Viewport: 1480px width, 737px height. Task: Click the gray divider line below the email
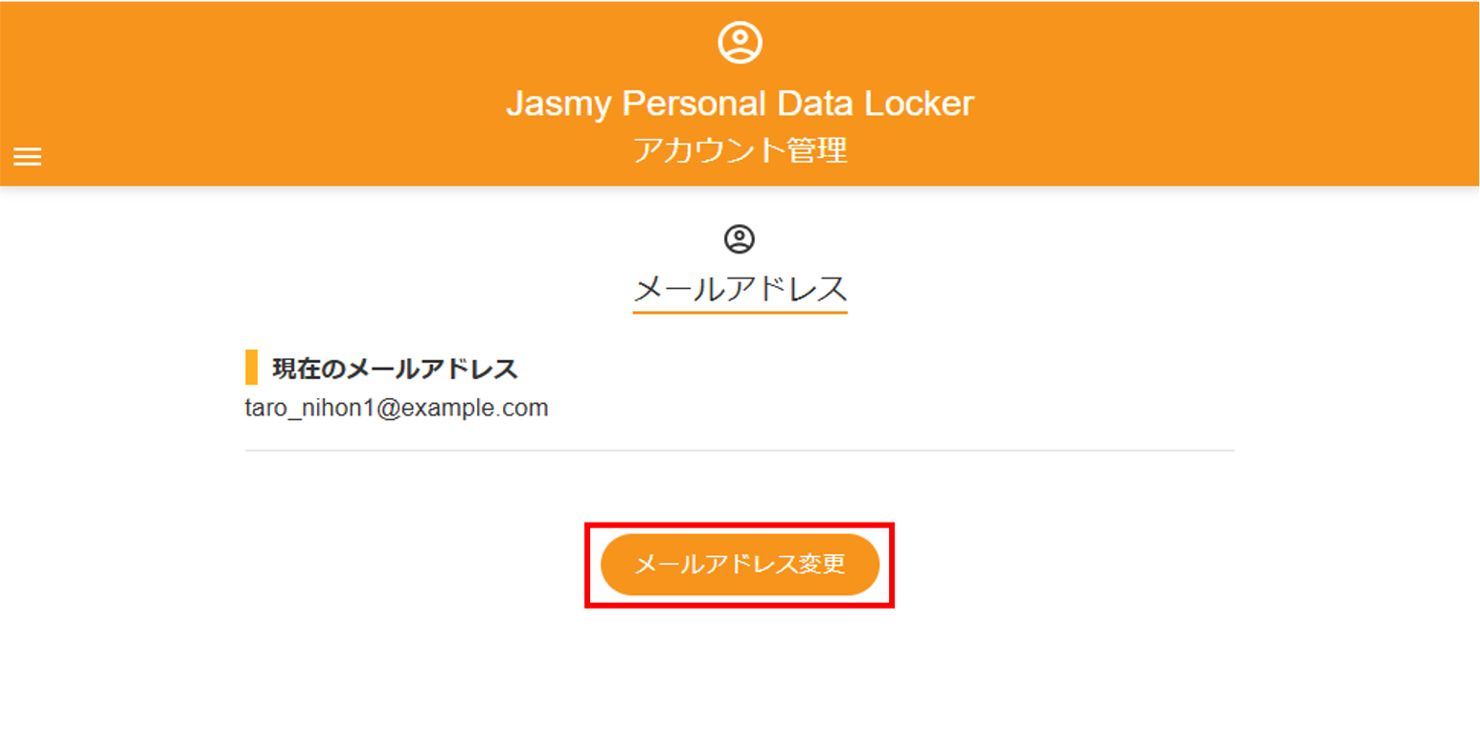[740, 450]
